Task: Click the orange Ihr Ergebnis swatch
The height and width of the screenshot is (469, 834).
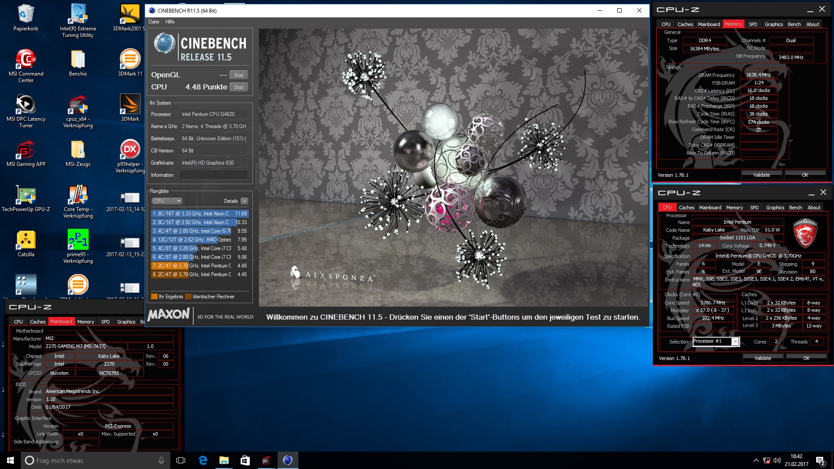Action: (x=154, y=297)
